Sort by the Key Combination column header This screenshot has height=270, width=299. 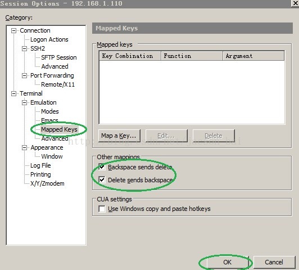point(130,56)
